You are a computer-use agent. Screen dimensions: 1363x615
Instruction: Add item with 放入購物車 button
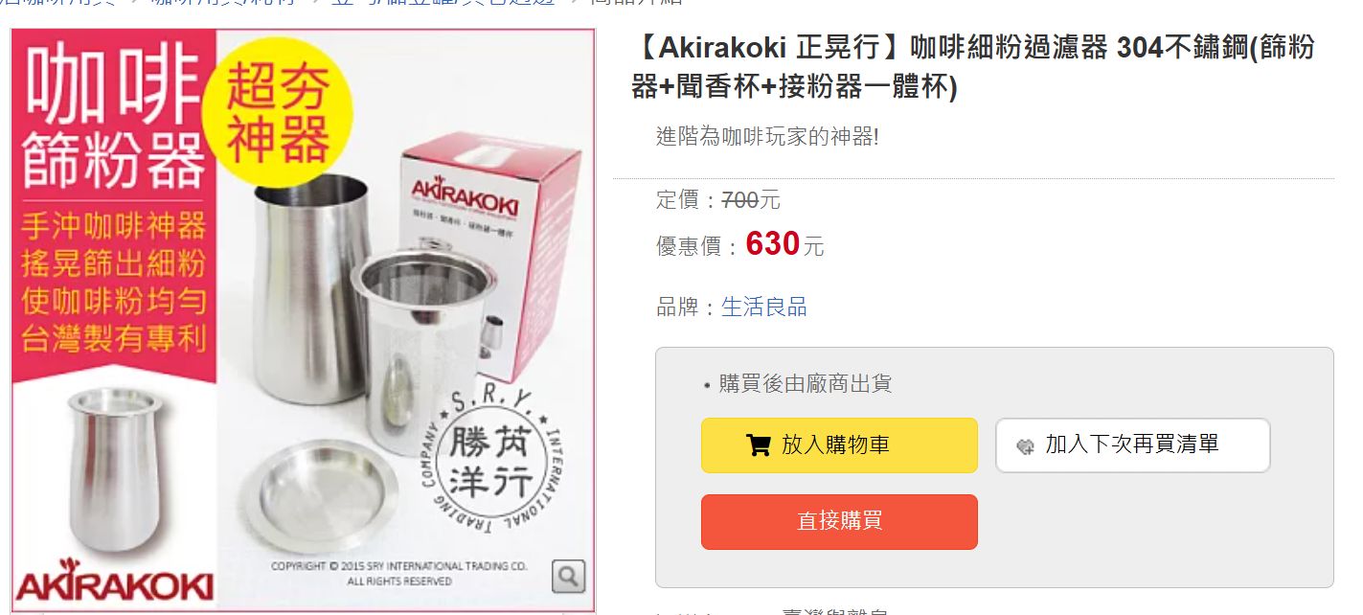[x=839, y=445]
